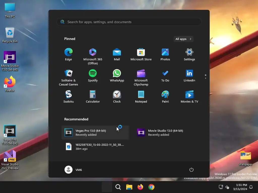The image size is (258, 193).
Task: Open the Mail app
Action: [x=117, y=55]
